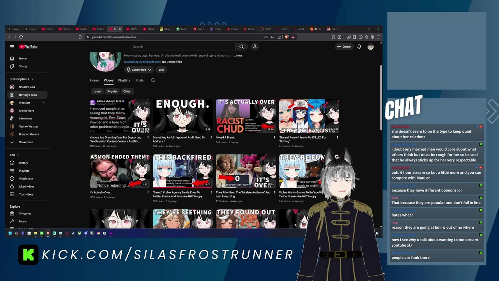Viewport: 499px width, 281px height.
Task: Open the Subscribed dropdown button
Action: 139,70
